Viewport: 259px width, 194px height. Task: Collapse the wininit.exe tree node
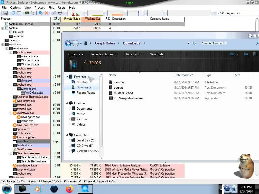tap(3, 44)
